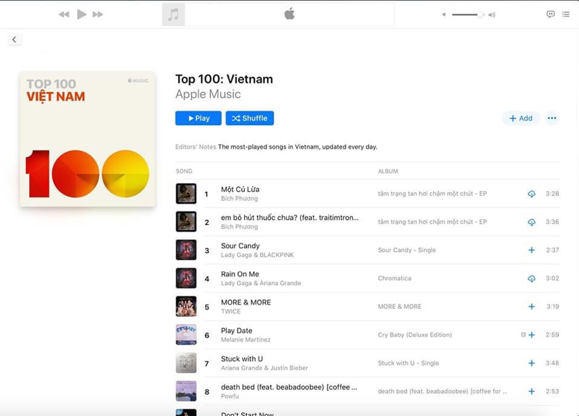Toggle play on the transport controls
The image size is (579, 416).
click(81, 14)
